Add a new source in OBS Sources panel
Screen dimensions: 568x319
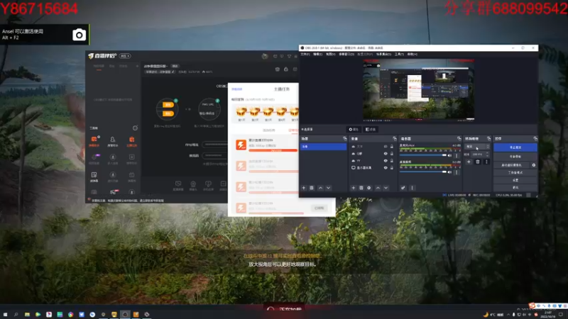pos(353,188)
